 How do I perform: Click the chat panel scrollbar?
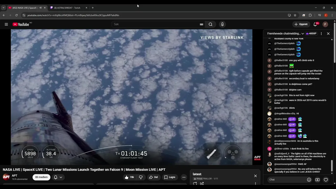[x=332, y=166]
